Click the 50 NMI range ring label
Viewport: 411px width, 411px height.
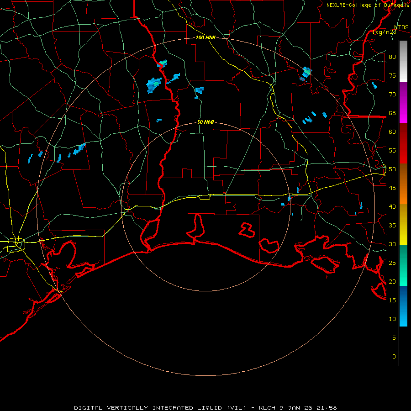pos(205,122)
